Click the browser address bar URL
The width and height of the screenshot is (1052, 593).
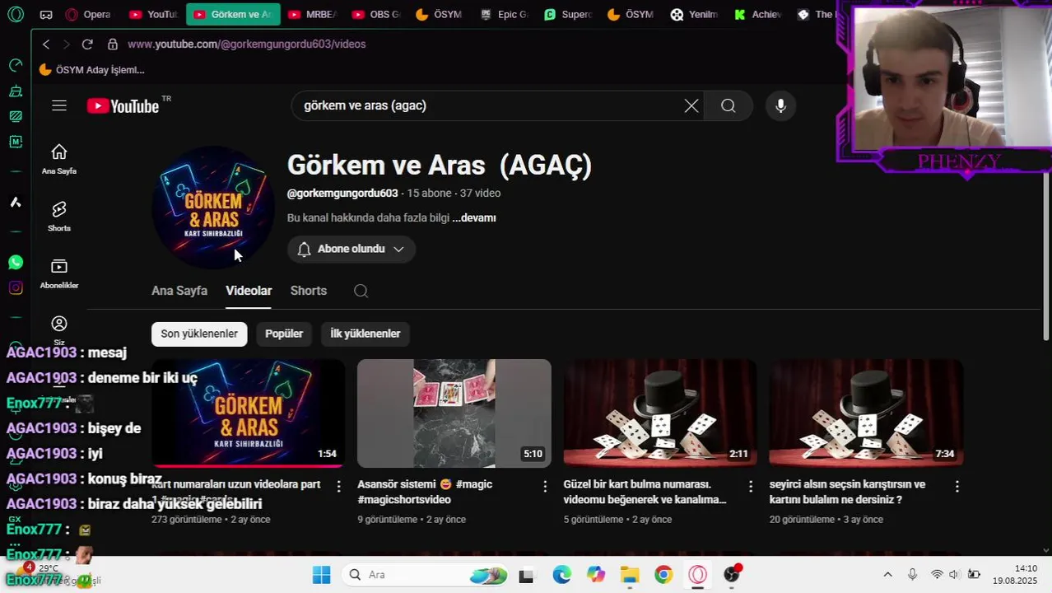point(247,44)
